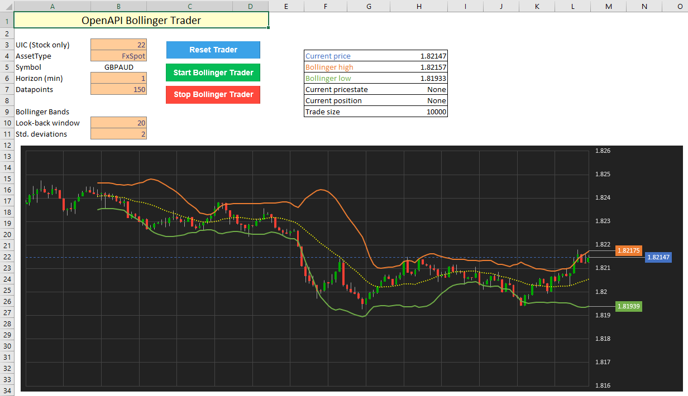
Task: Click the blue 1.82147 price label on chart
Action: [658, 257]
